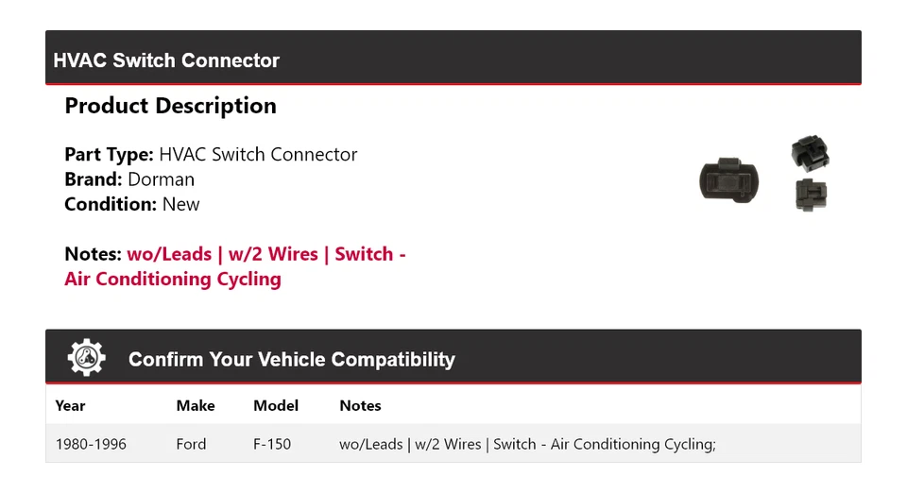Screen dimensions: 907x493
Task: Click the Make column header
Action: [196, 405]
